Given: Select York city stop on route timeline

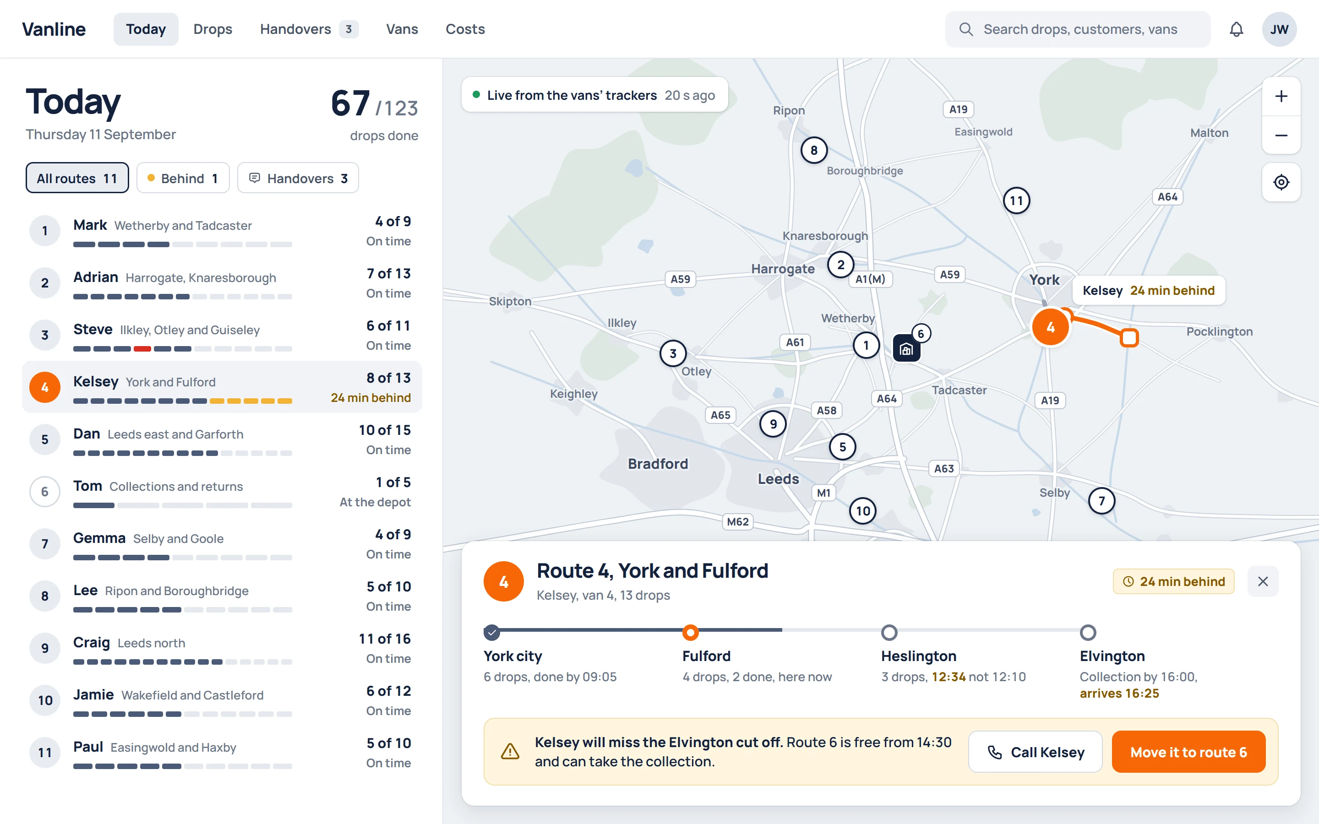Looking at the screenshot, I should pyautogui.click(x=550, y=656).
